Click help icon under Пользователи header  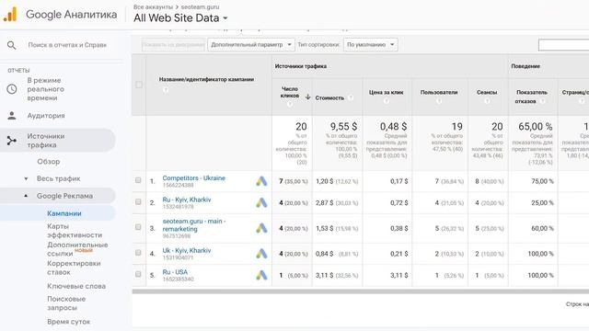439,101
